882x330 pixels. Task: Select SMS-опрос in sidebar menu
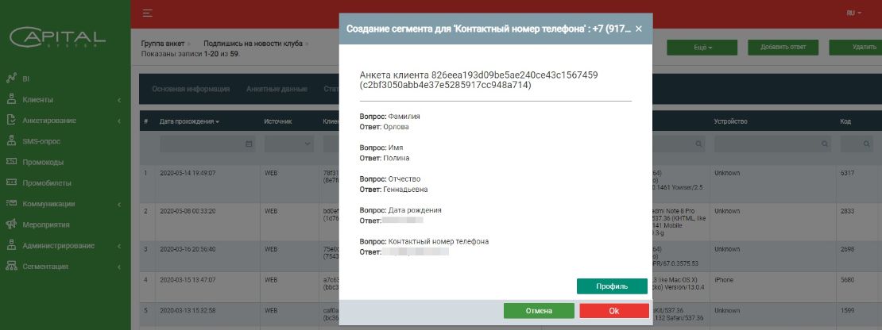pyautogui.click(x=41, y=141)
